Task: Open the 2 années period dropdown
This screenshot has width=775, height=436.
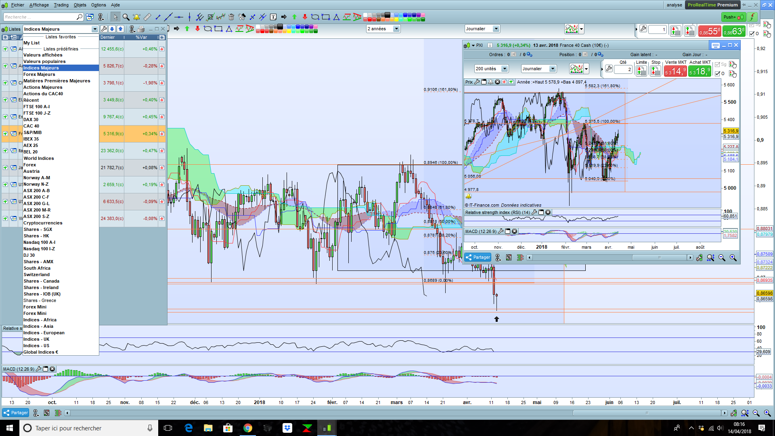Action: [x=396, y=29]
